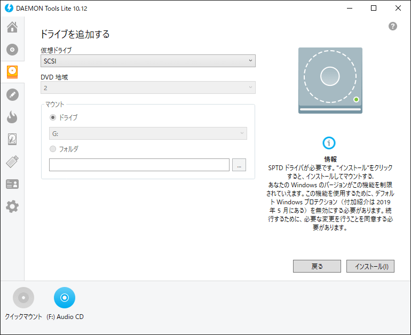Open the Home sidebar icon

pos(12,27)
